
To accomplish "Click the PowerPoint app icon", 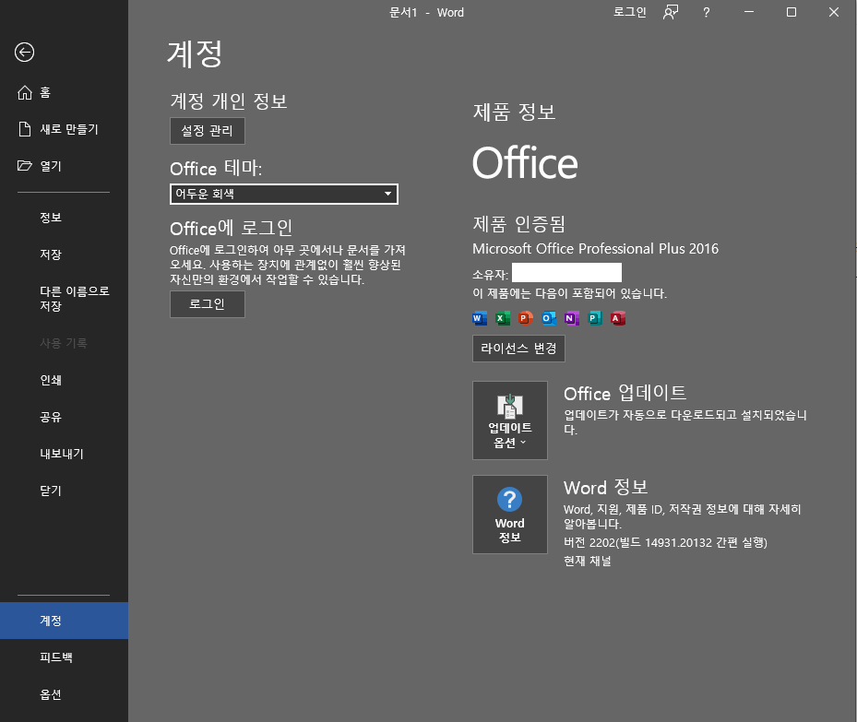I will click(525, 318).
